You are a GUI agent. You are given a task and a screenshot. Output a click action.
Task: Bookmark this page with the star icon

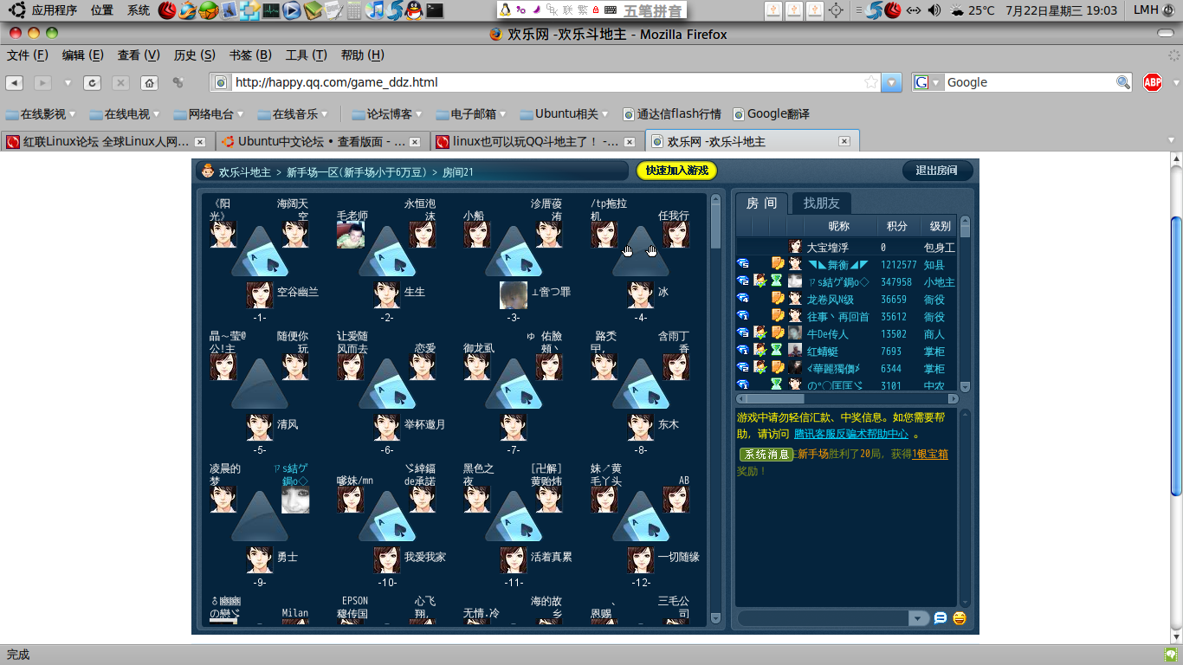pos(871,82)
